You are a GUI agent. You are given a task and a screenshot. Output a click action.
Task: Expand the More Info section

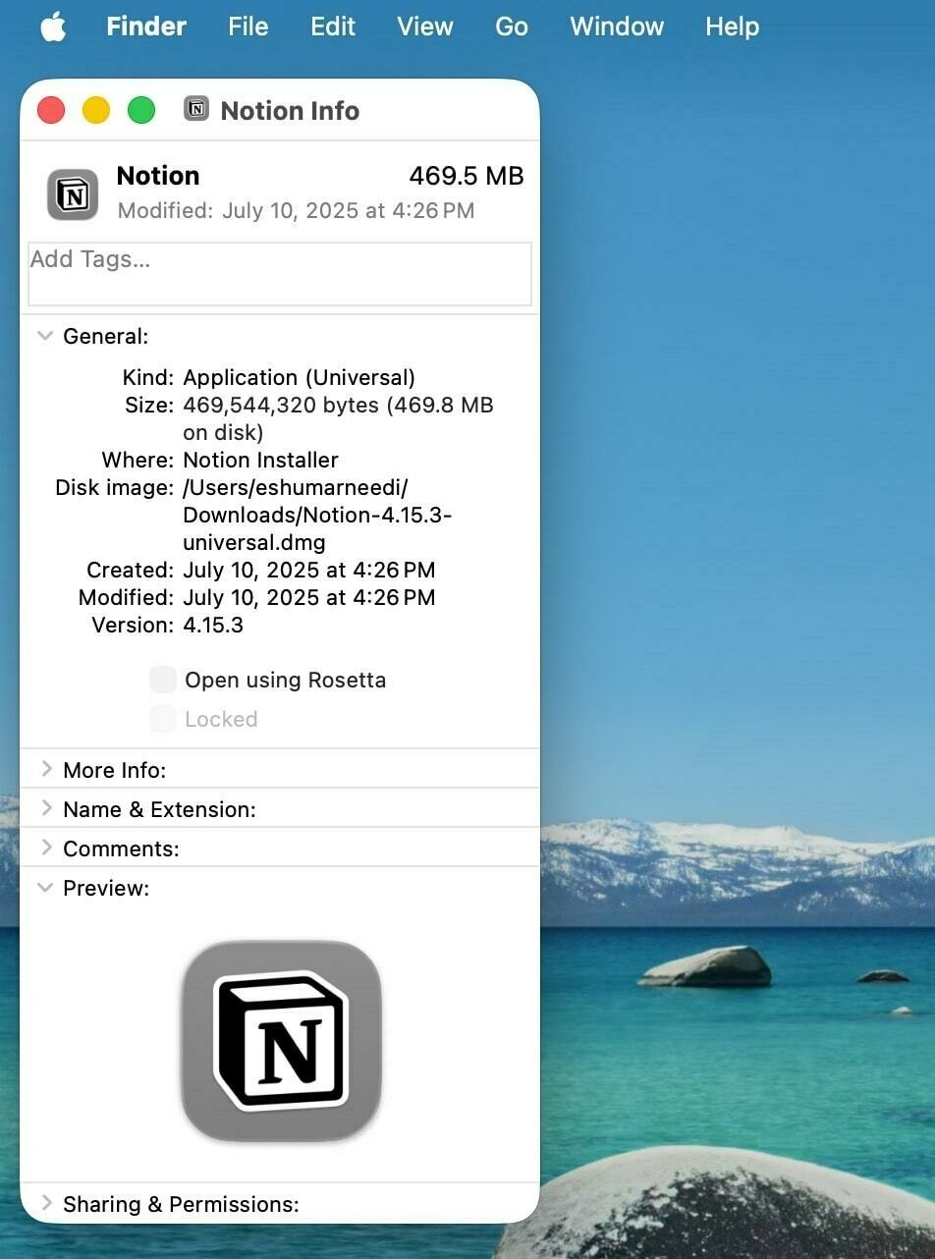click(45, 769)
